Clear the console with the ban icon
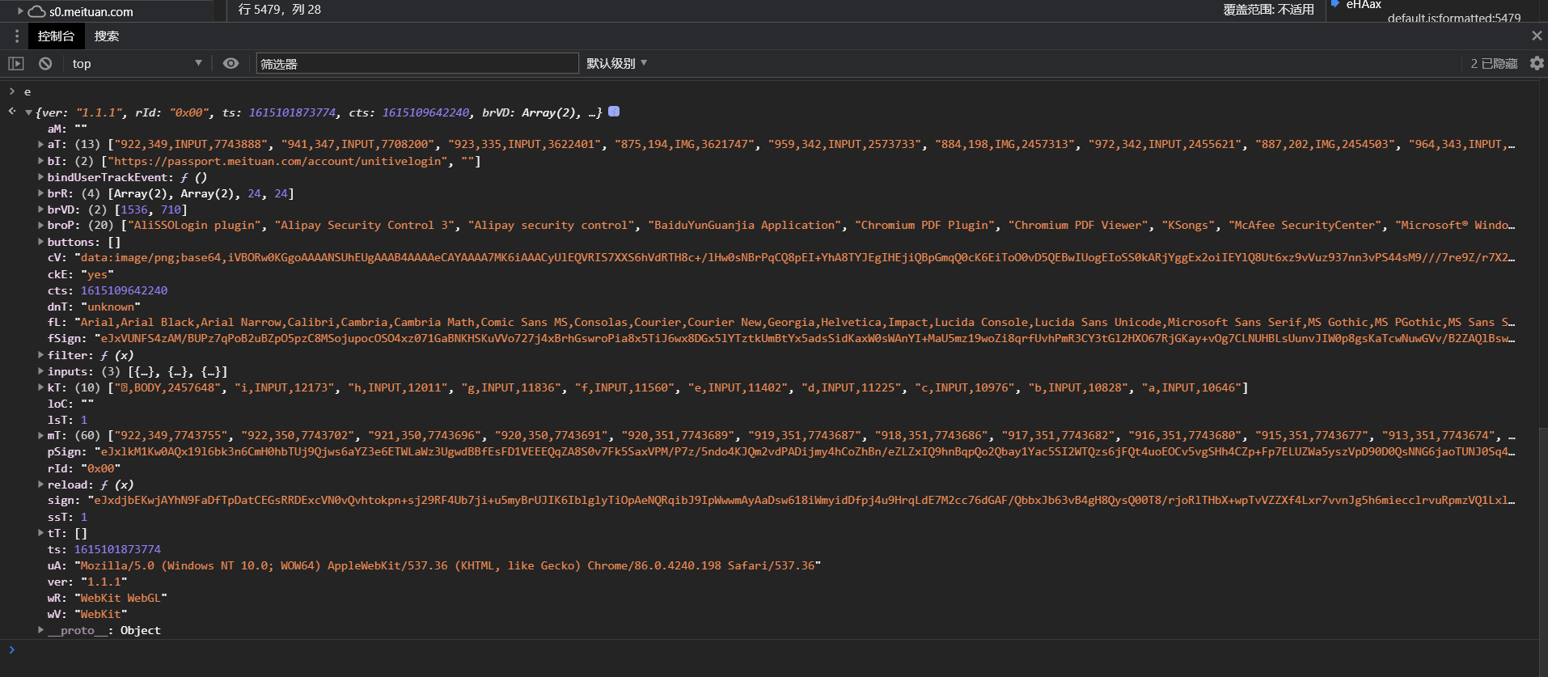The width and height of the screenshot is (1548, 677). 45,63
